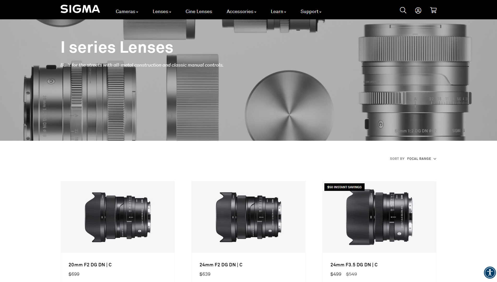Open the Sort By Focal Range dropdown
Image resolution: width=497 pixels, height=282 pixels.
[x=421, y=158]
